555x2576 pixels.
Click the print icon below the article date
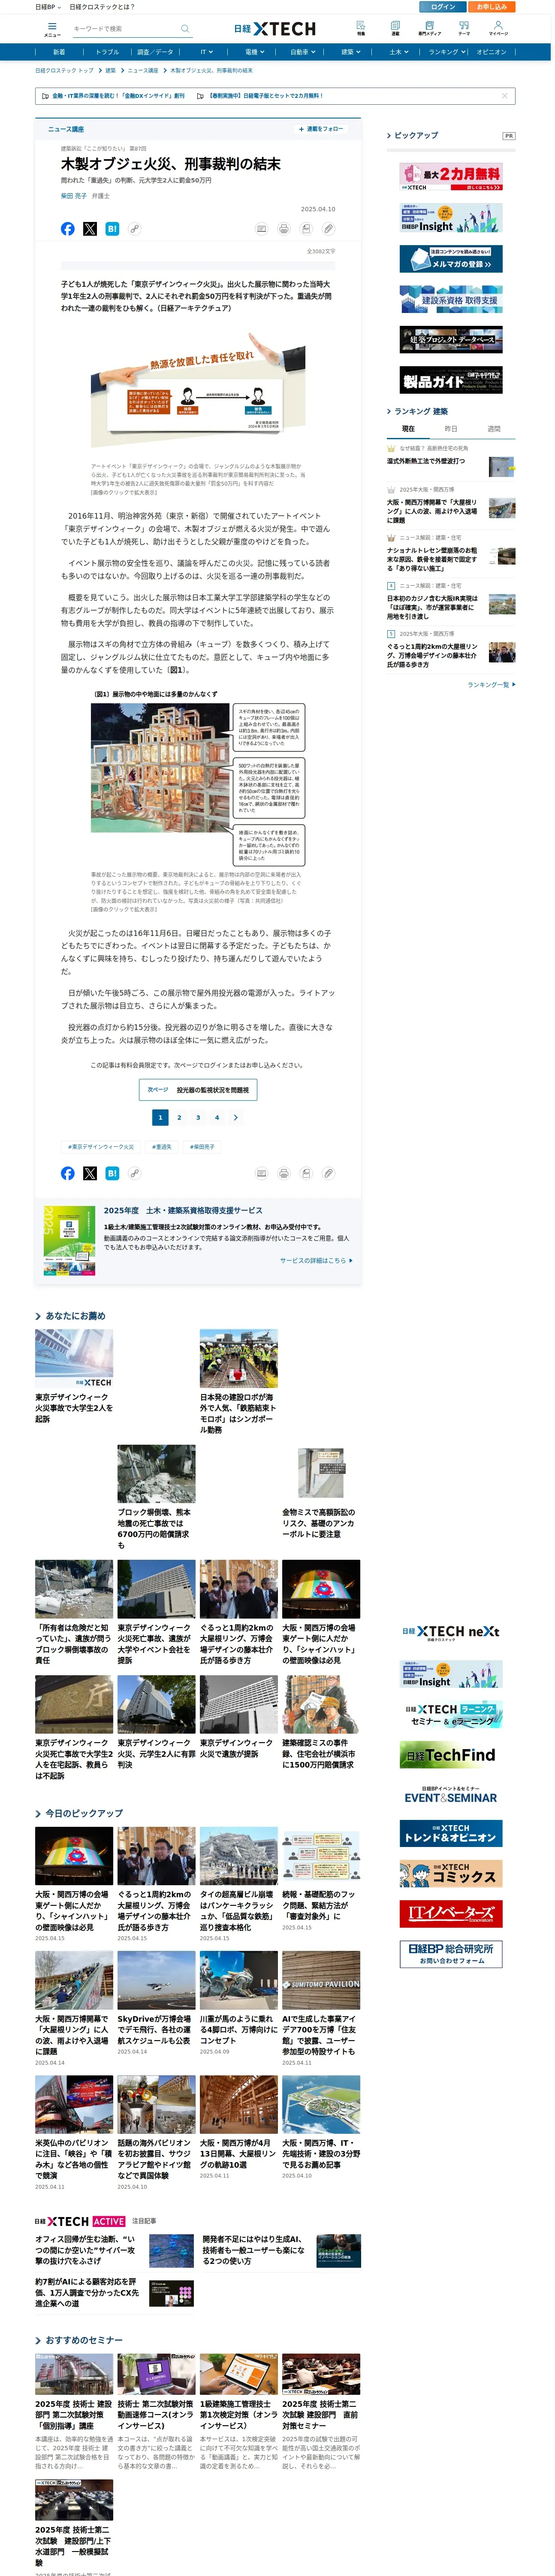(284, 229)
